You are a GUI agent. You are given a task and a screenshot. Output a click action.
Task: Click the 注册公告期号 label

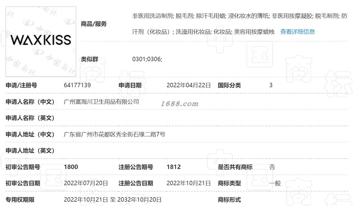(136, 167)
